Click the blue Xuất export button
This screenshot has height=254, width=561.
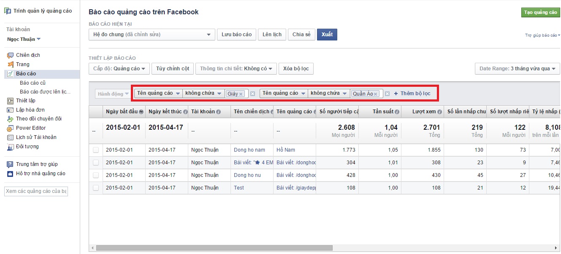[327, 35]
